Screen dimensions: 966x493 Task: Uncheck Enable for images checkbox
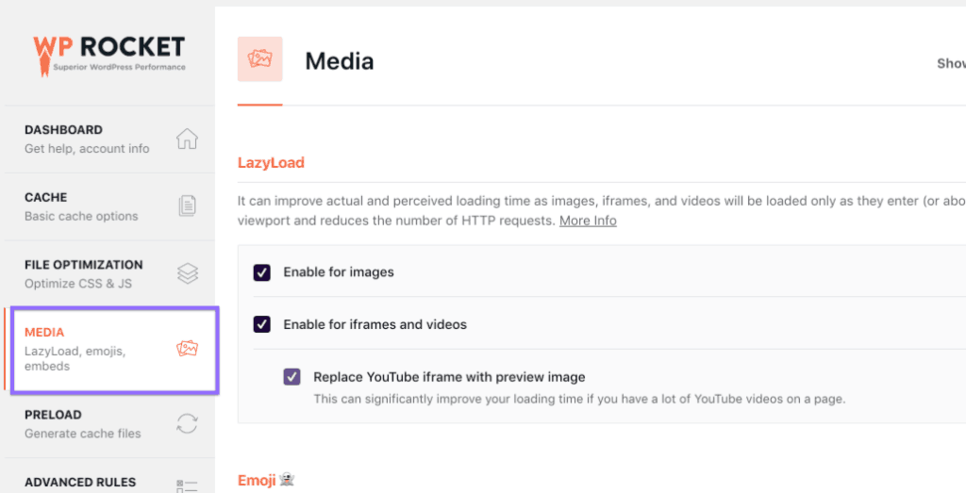(x=262, y=272)
